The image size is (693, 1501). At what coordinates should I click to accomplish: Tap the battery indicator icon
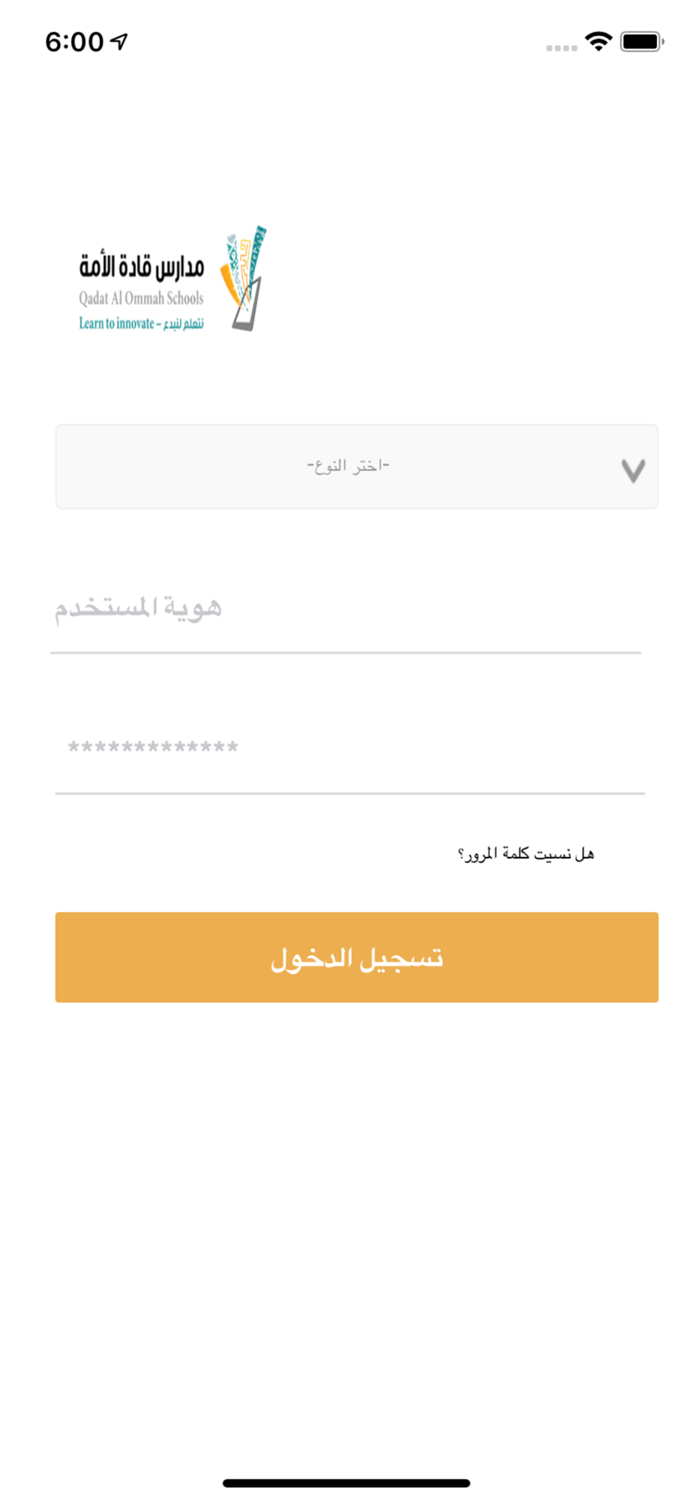pyautogui.click(x=642, y=41)
